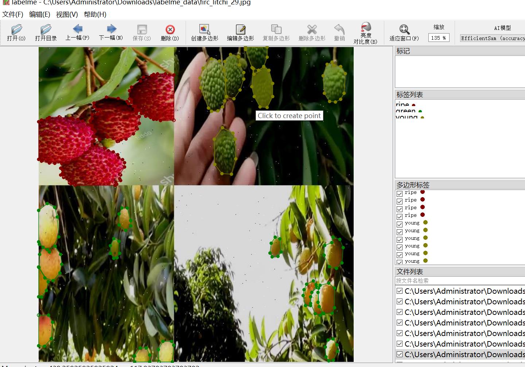Click the 文件列表 panel title
The image size is (525, 367).
coord(410,272)
